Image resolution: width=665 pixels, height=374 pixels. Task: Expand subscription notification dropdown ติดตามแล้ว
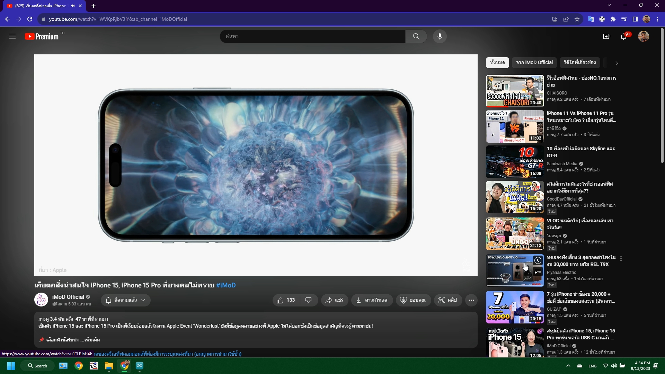coord(126,300)
